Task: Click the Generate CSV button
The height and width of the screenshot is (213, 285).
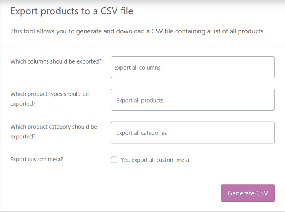Action: click(248, 193)
